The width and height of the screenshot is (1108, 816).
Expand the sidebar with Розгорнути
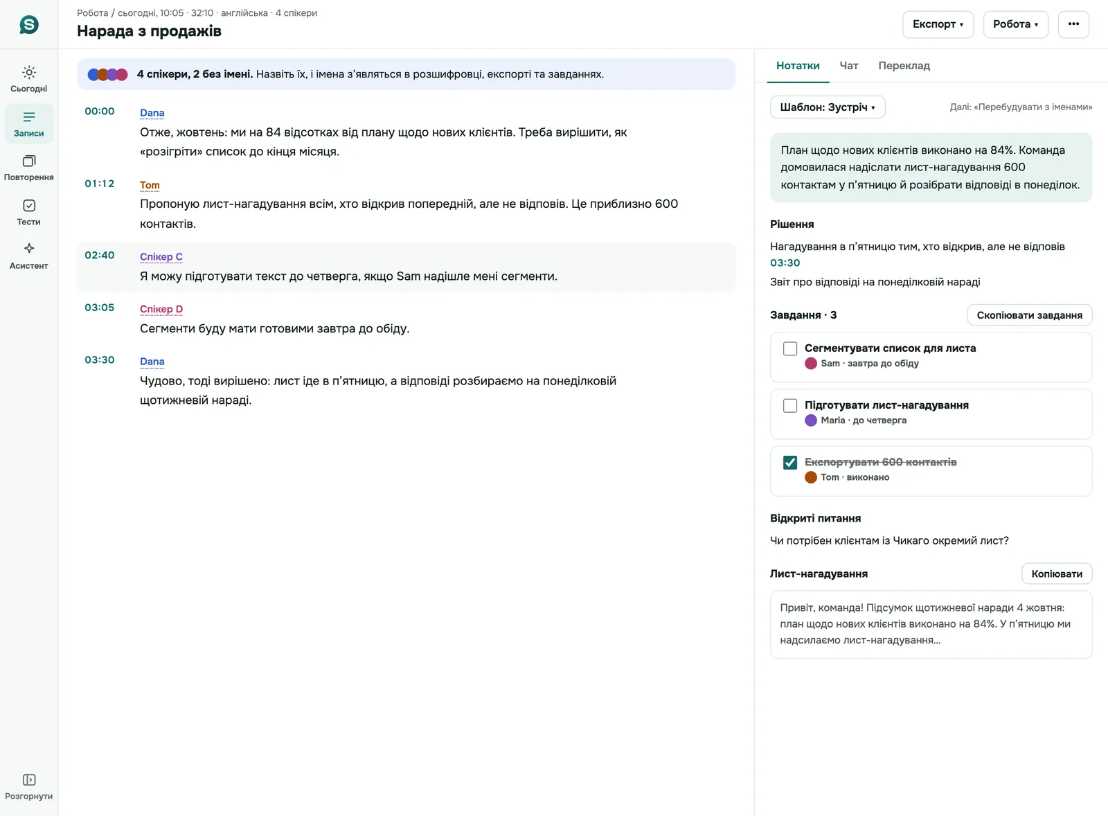[29, 787]
